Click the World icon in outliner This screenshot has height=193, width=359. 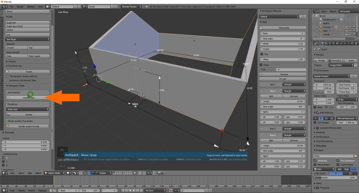point(320,22)
